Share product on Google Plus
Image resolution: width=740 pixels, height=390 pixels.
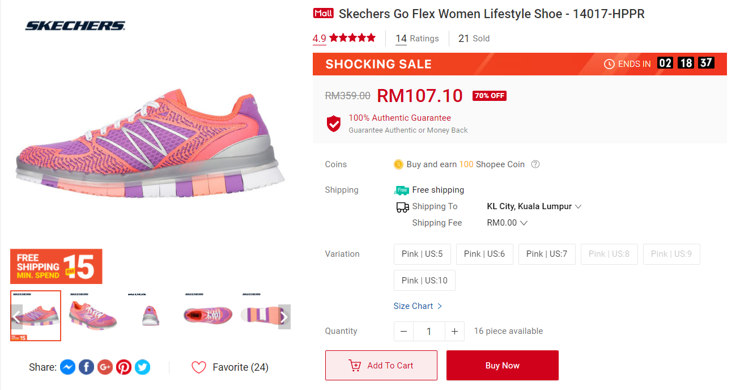point(105,367)
